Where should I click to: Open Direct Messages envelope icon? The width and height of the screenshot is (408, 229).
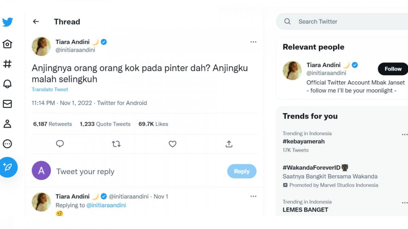[x=7, y=104]
